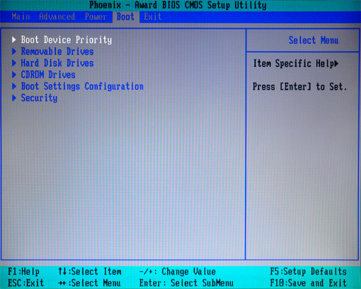The width and height of the screenshot is (361, 289).
Task: Click arrow beside Boot Settings Configuration
Action: [x=14, y=87]
